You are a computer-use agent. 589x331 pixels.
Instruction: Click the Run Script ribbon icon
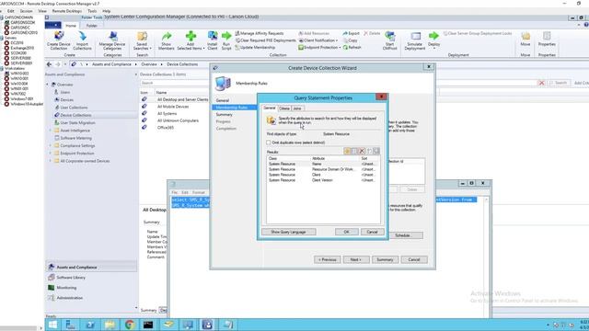point(226,40)
